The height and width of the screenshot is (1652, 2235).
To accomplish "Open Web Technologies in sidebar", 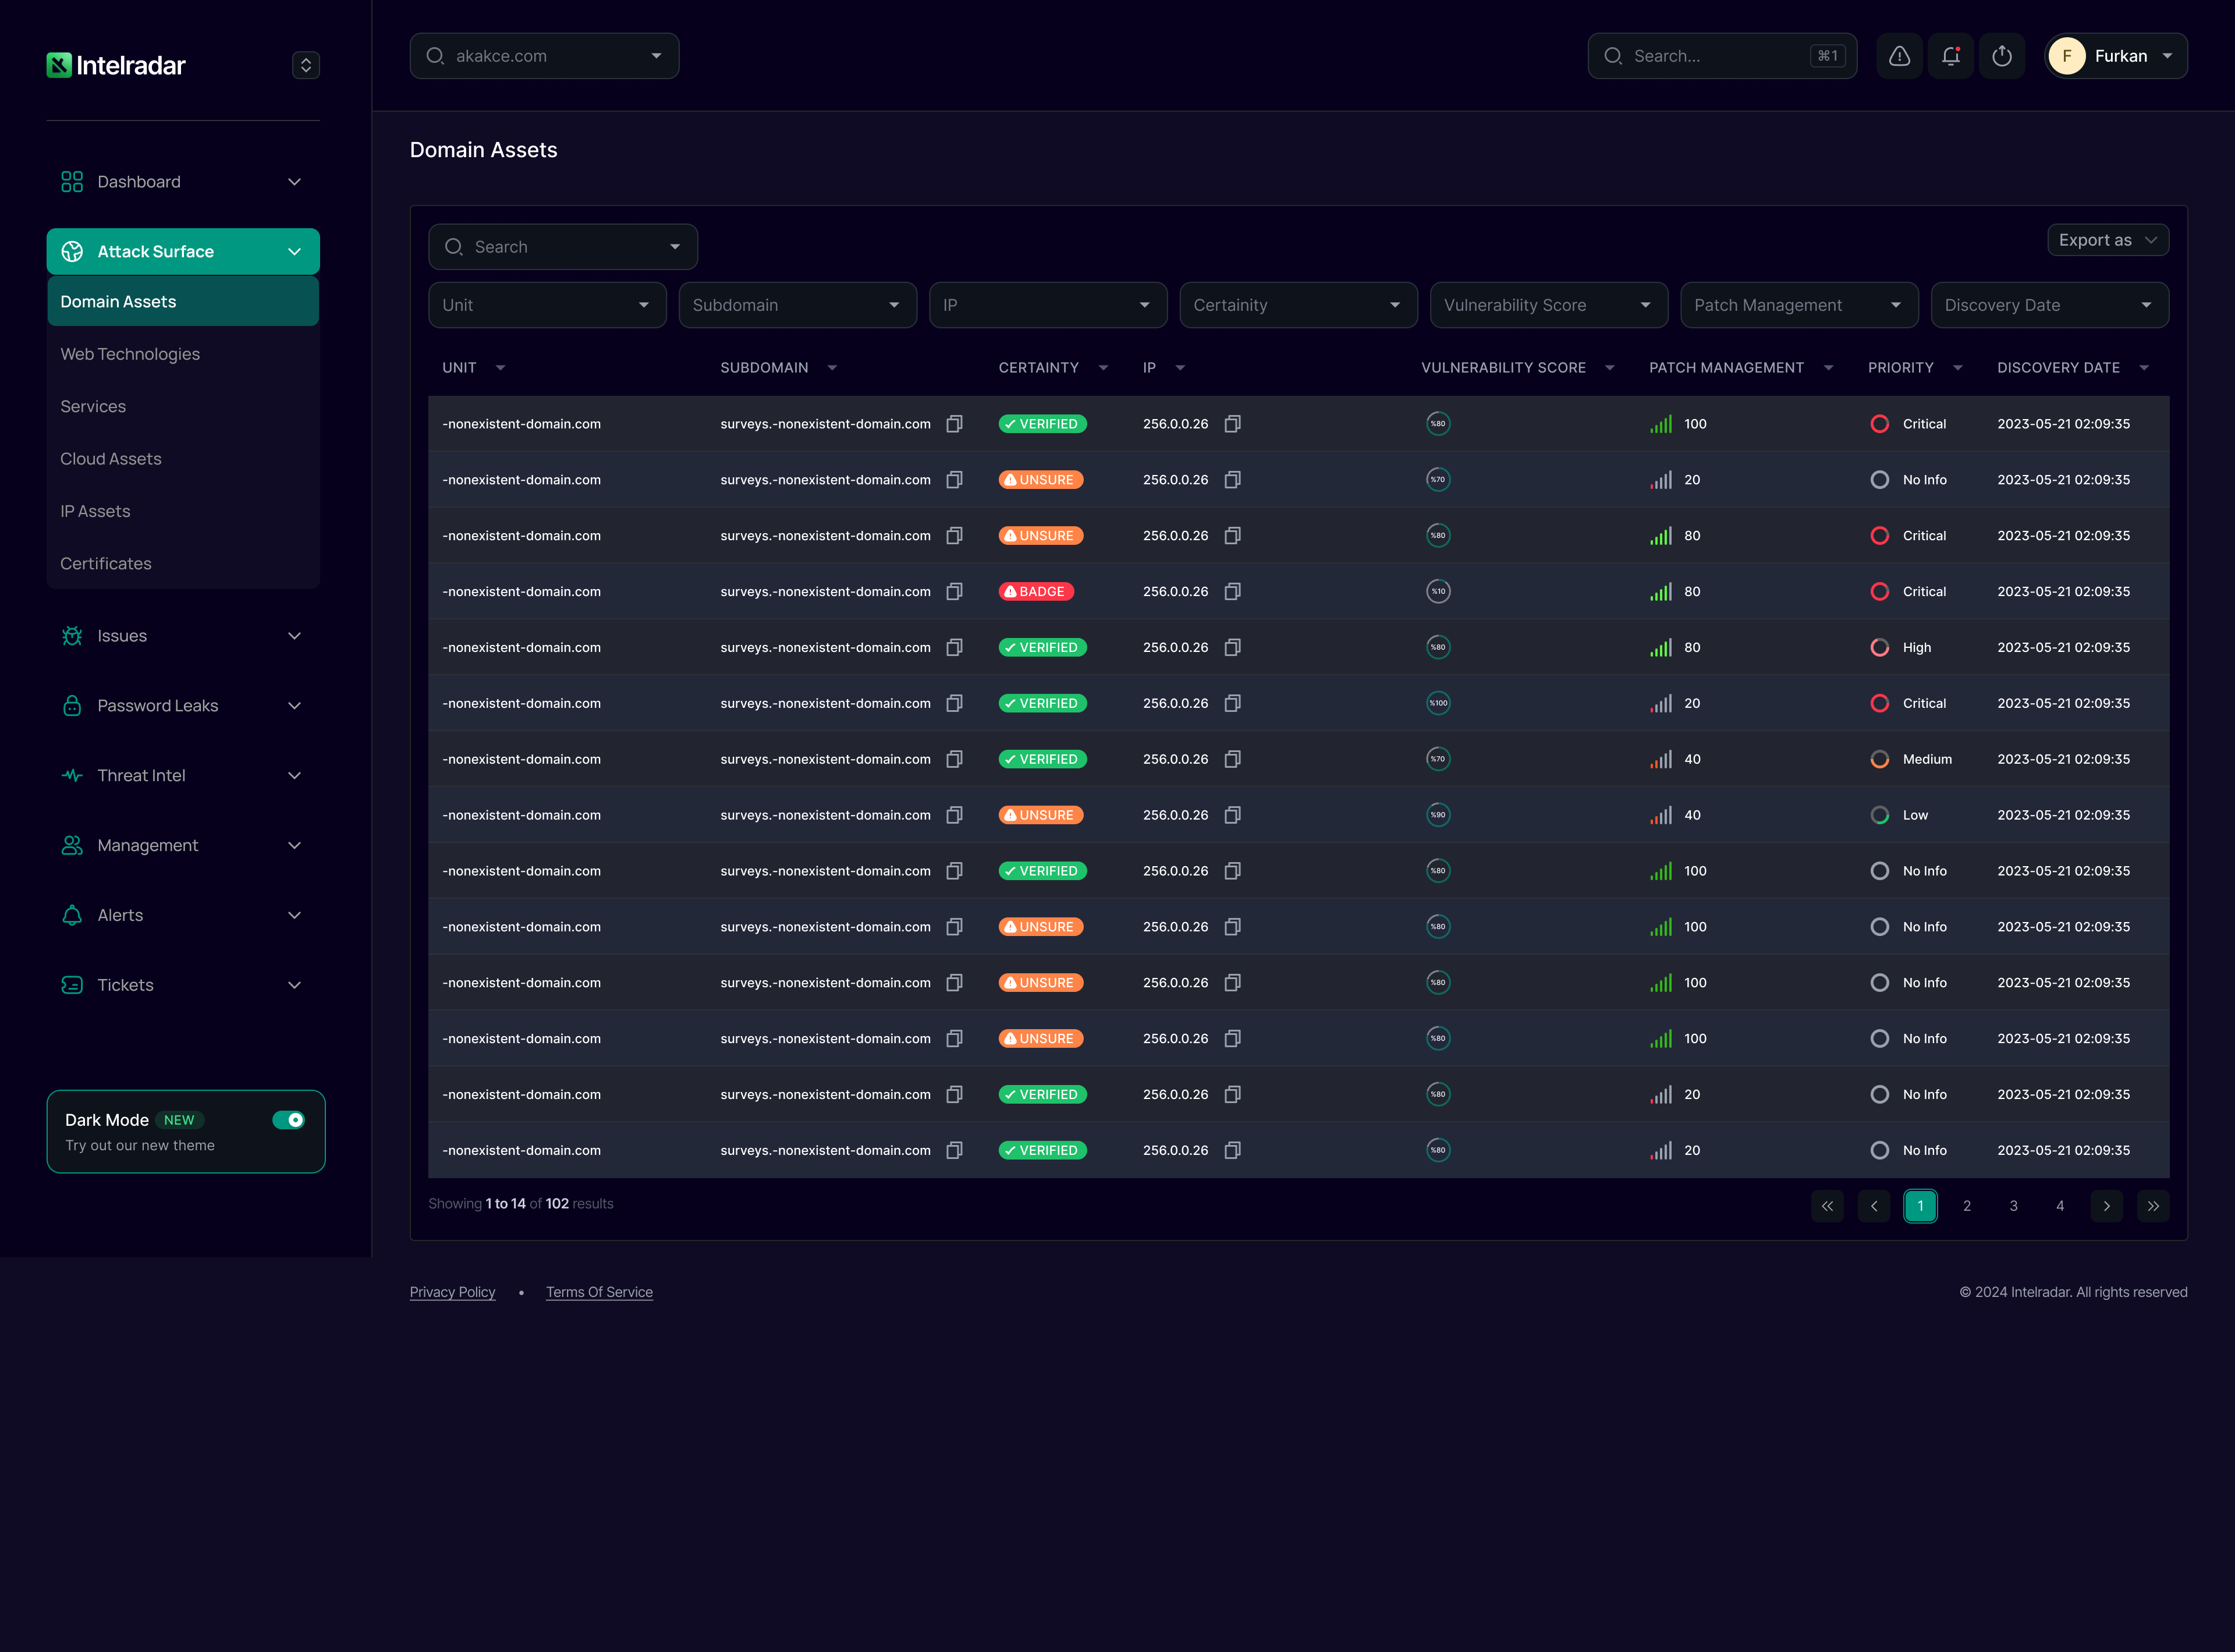I will [130, 354].
